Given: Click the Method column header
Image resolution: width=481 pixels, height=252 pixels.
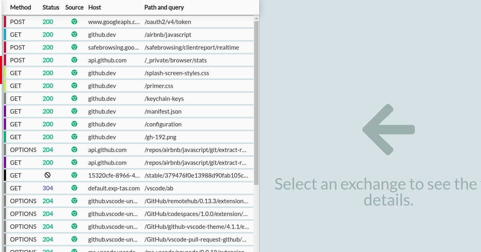Looking at the screenshot, I should point(20,7).
